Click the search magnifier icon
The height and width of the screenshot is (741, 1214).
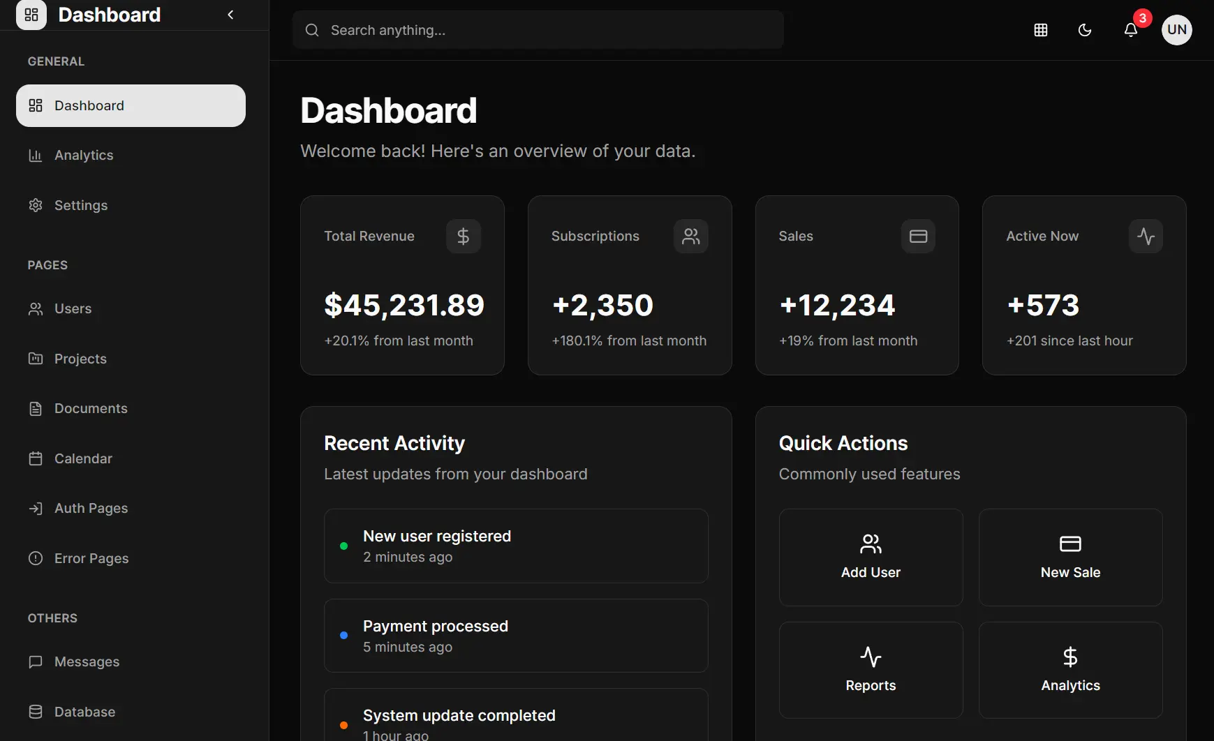tap(311, 30)
